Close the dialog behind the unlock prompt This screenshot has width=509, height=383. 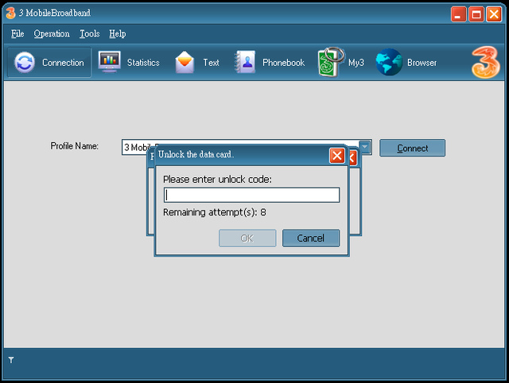(x=352, y=159)
